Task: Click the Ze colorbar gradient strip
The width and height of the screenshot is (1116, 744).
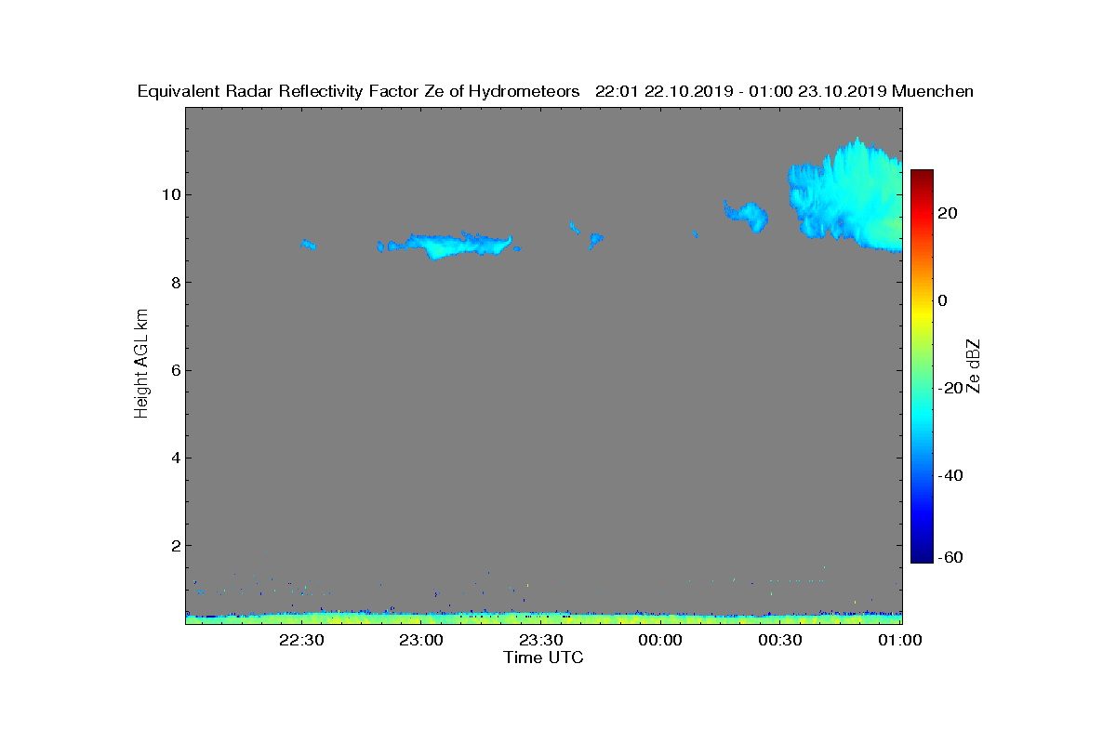Action: (x=922, y=366)
